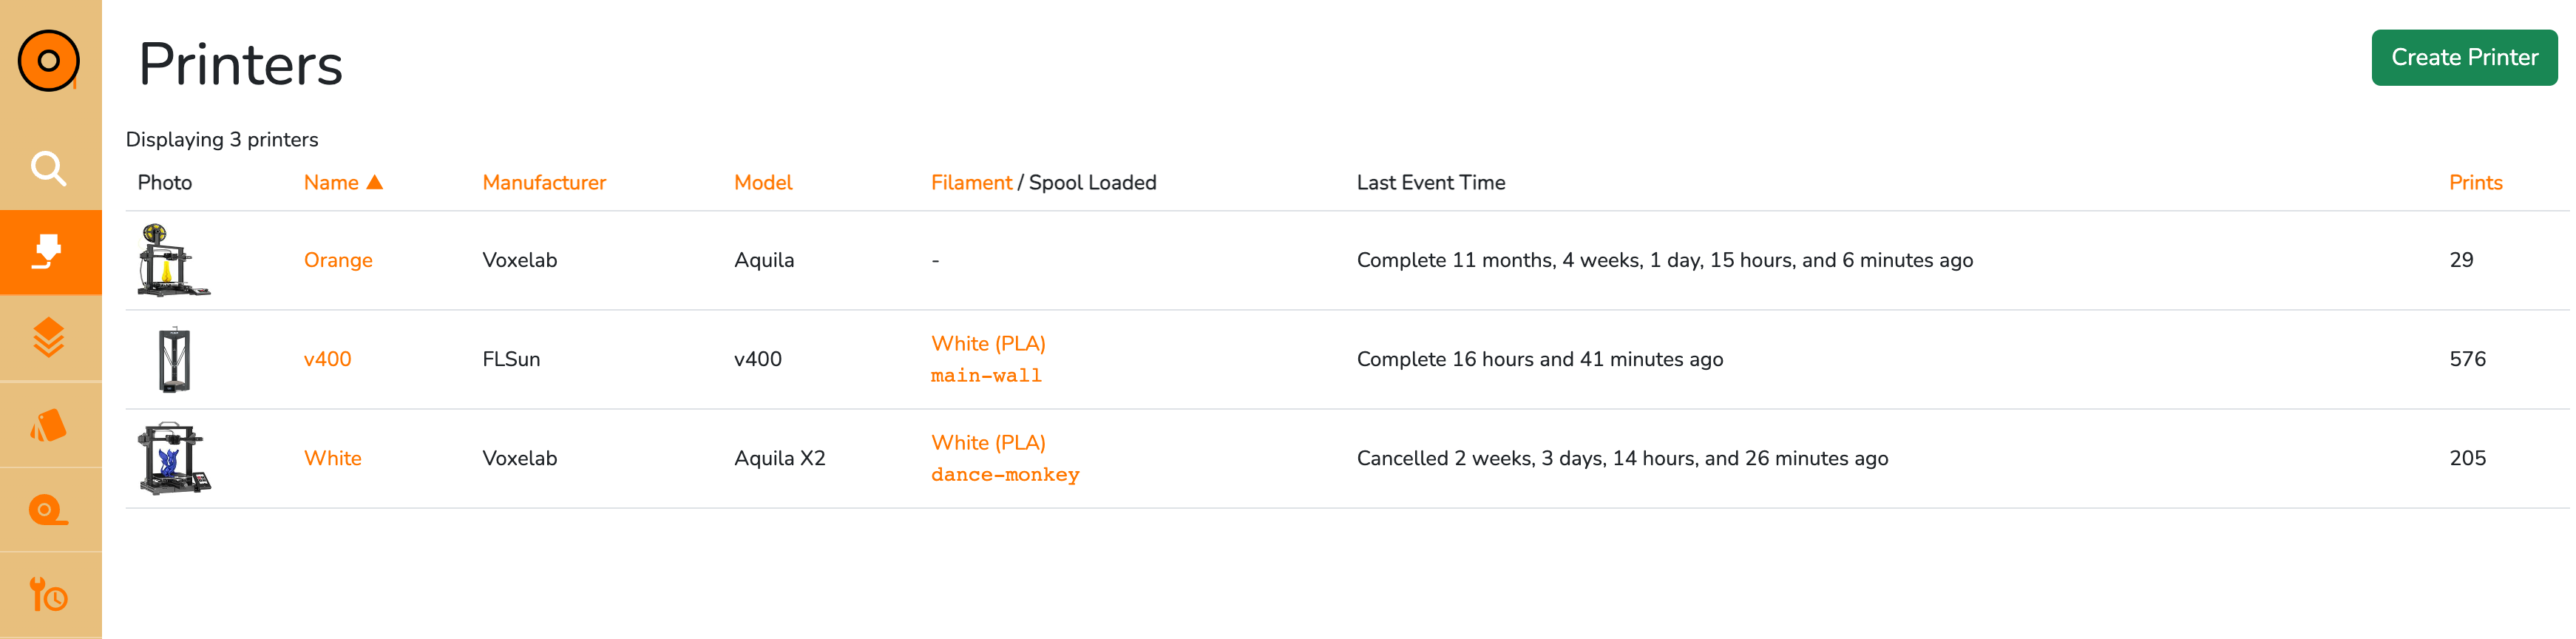Sort printers by Manufacturer column
The width and height of the screenshot is (2576, 639).
[544, 183]
